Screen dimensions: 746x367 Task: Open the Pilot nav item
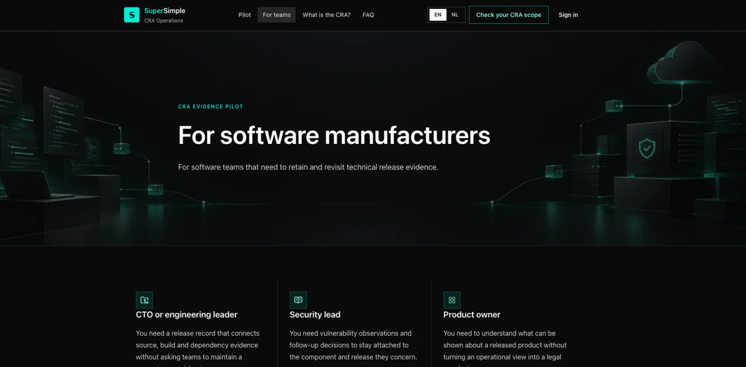(x=245, y=15)
